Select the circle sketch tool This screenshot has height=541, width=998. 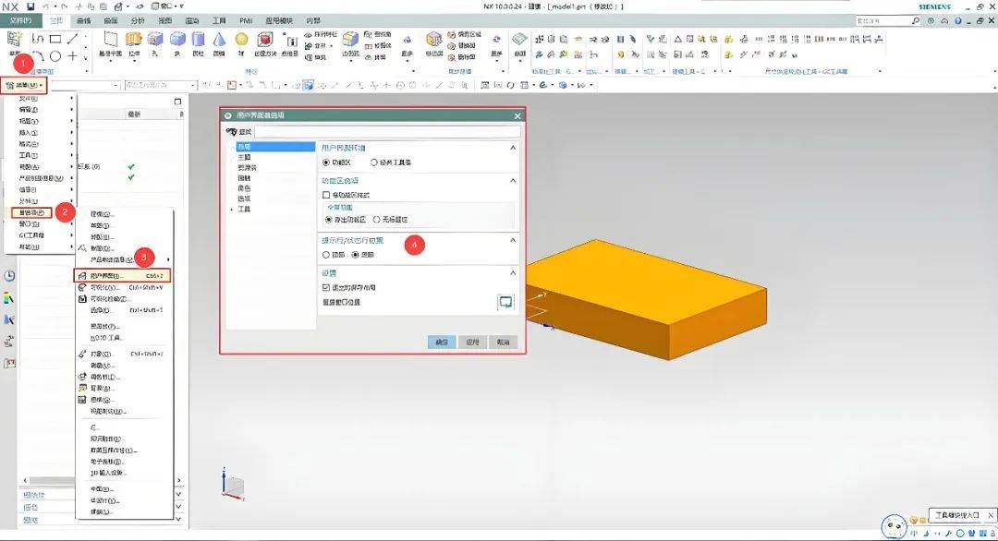[x=56, y=54]
